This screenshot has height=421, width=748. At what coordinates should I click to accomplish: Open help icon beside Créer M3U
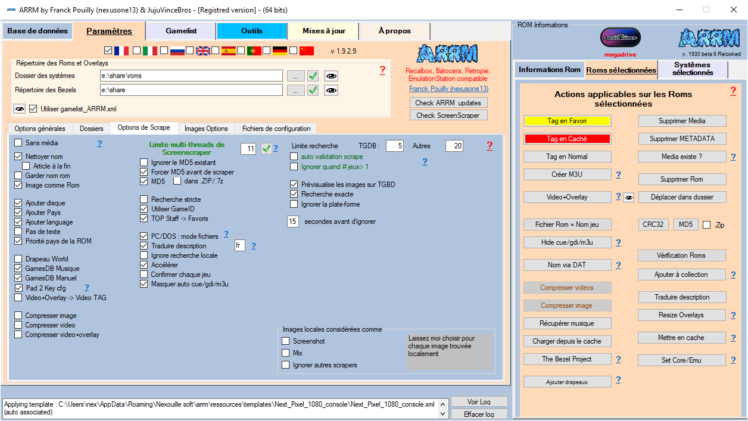618,175
